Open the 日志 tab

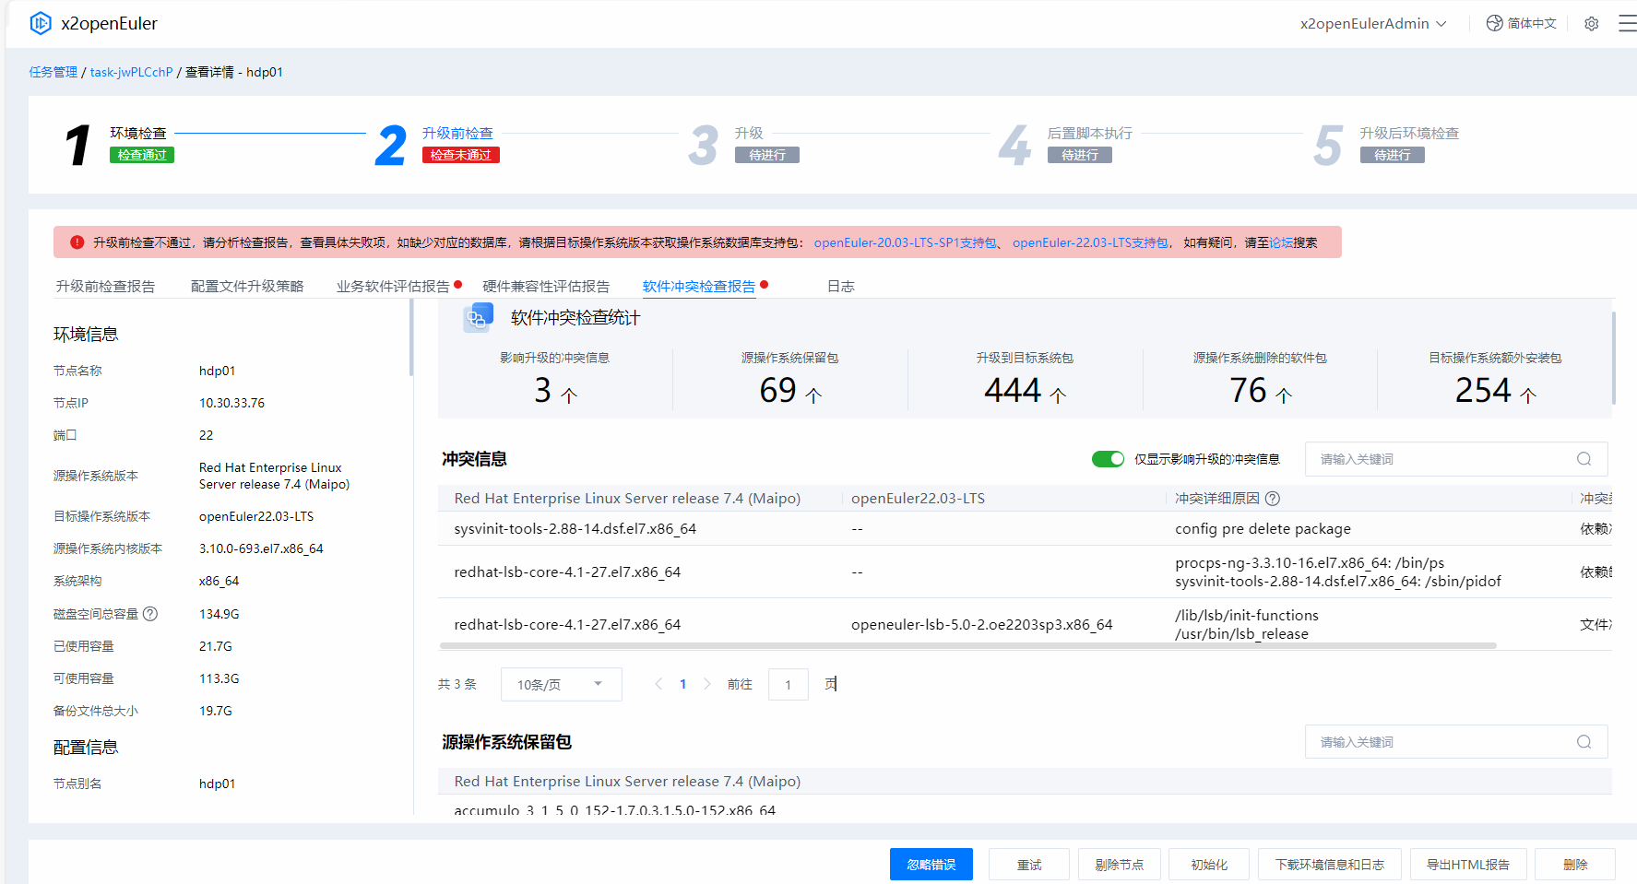(840, 287)
